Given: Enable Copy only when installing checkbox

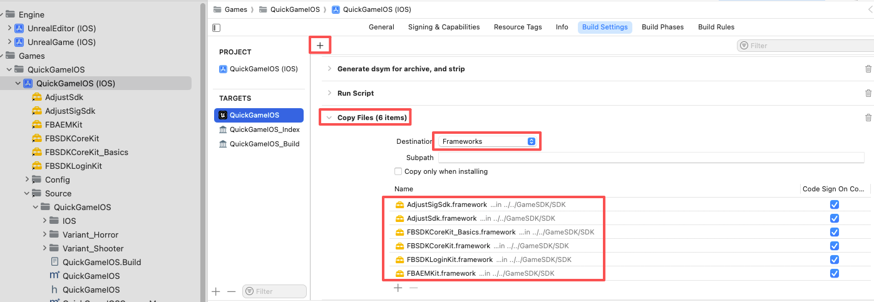Looking at the screenshot, I should 398,171.
